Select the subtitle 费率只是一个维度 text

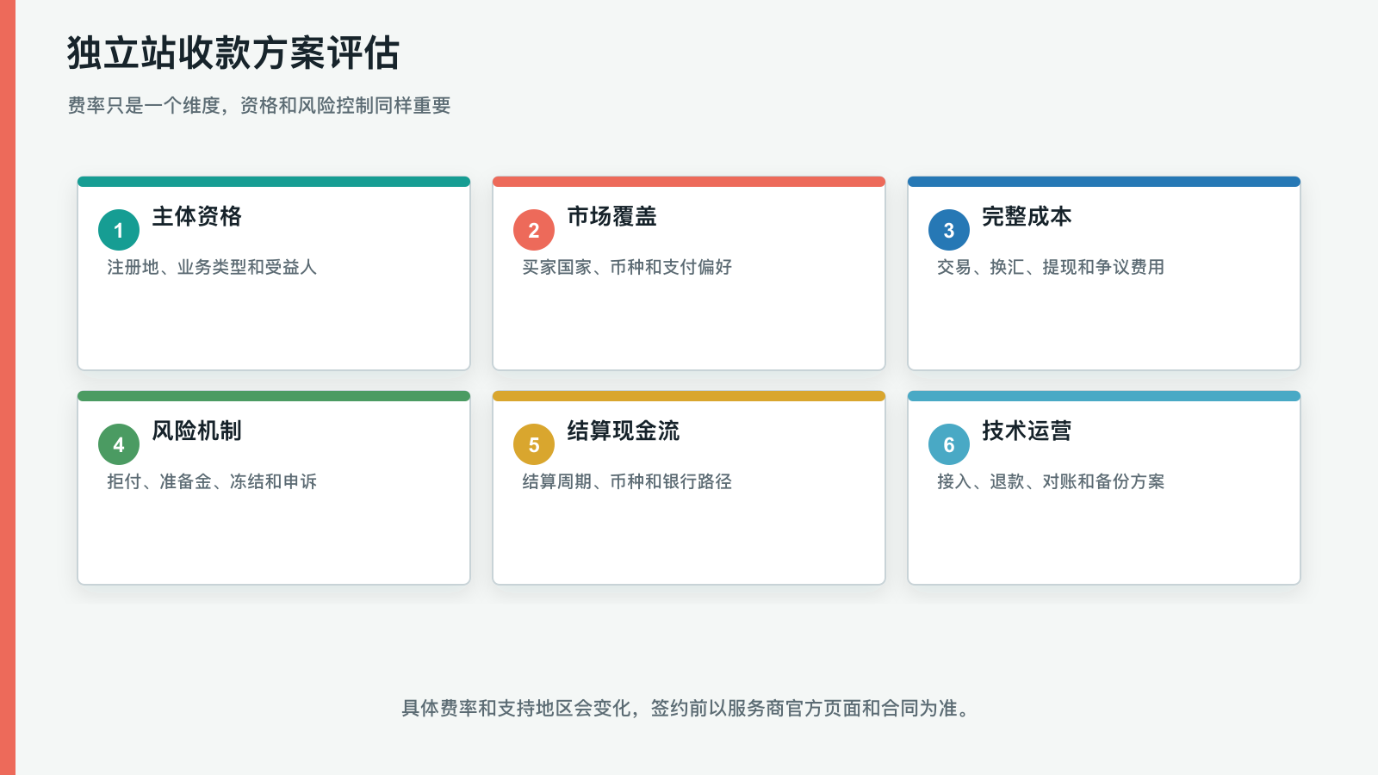144,105
